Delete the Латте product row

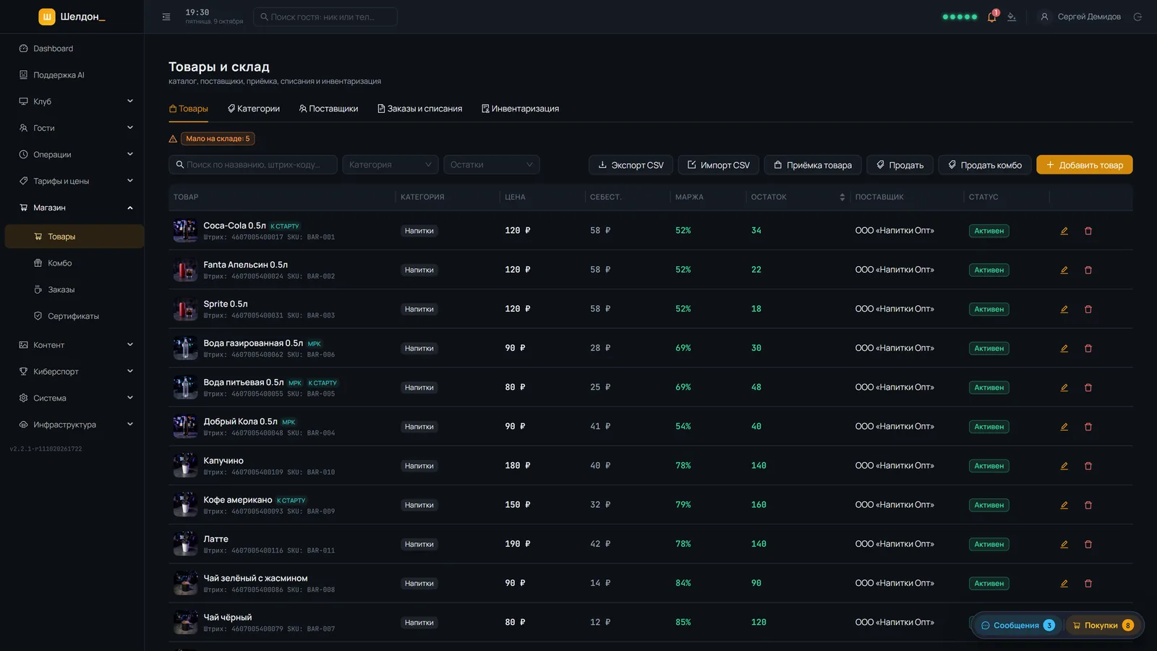click(1088, 544)
